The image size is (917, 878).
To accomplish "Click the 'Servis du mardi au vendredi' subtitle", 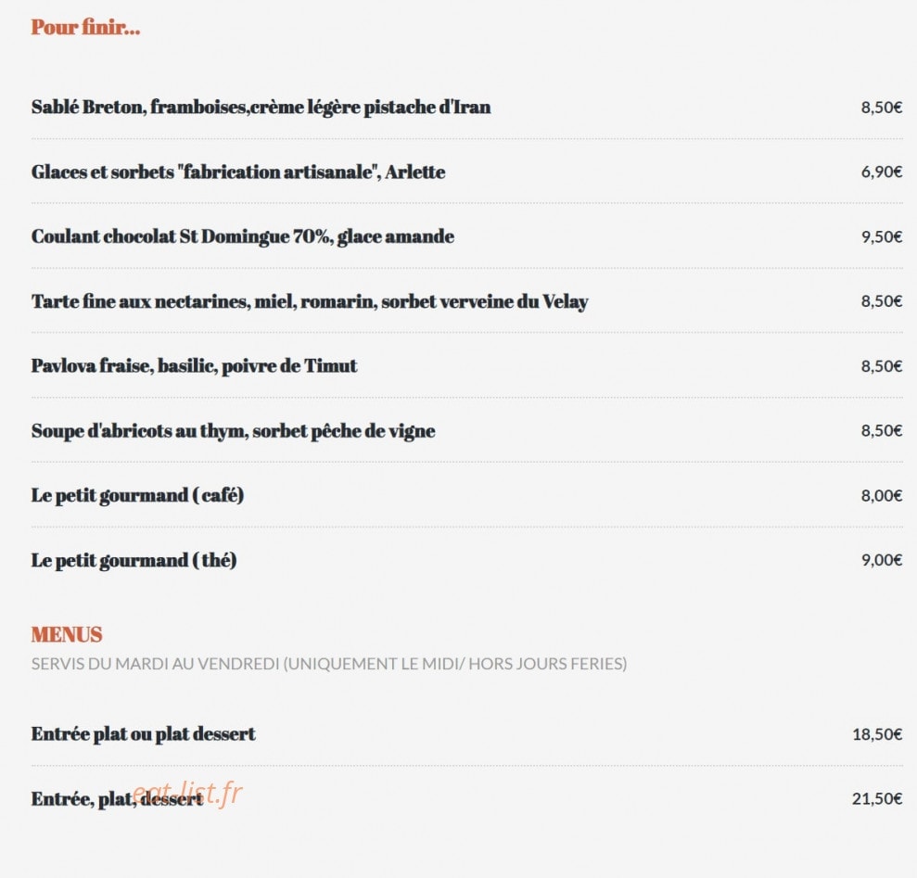I will click(329, 664).
